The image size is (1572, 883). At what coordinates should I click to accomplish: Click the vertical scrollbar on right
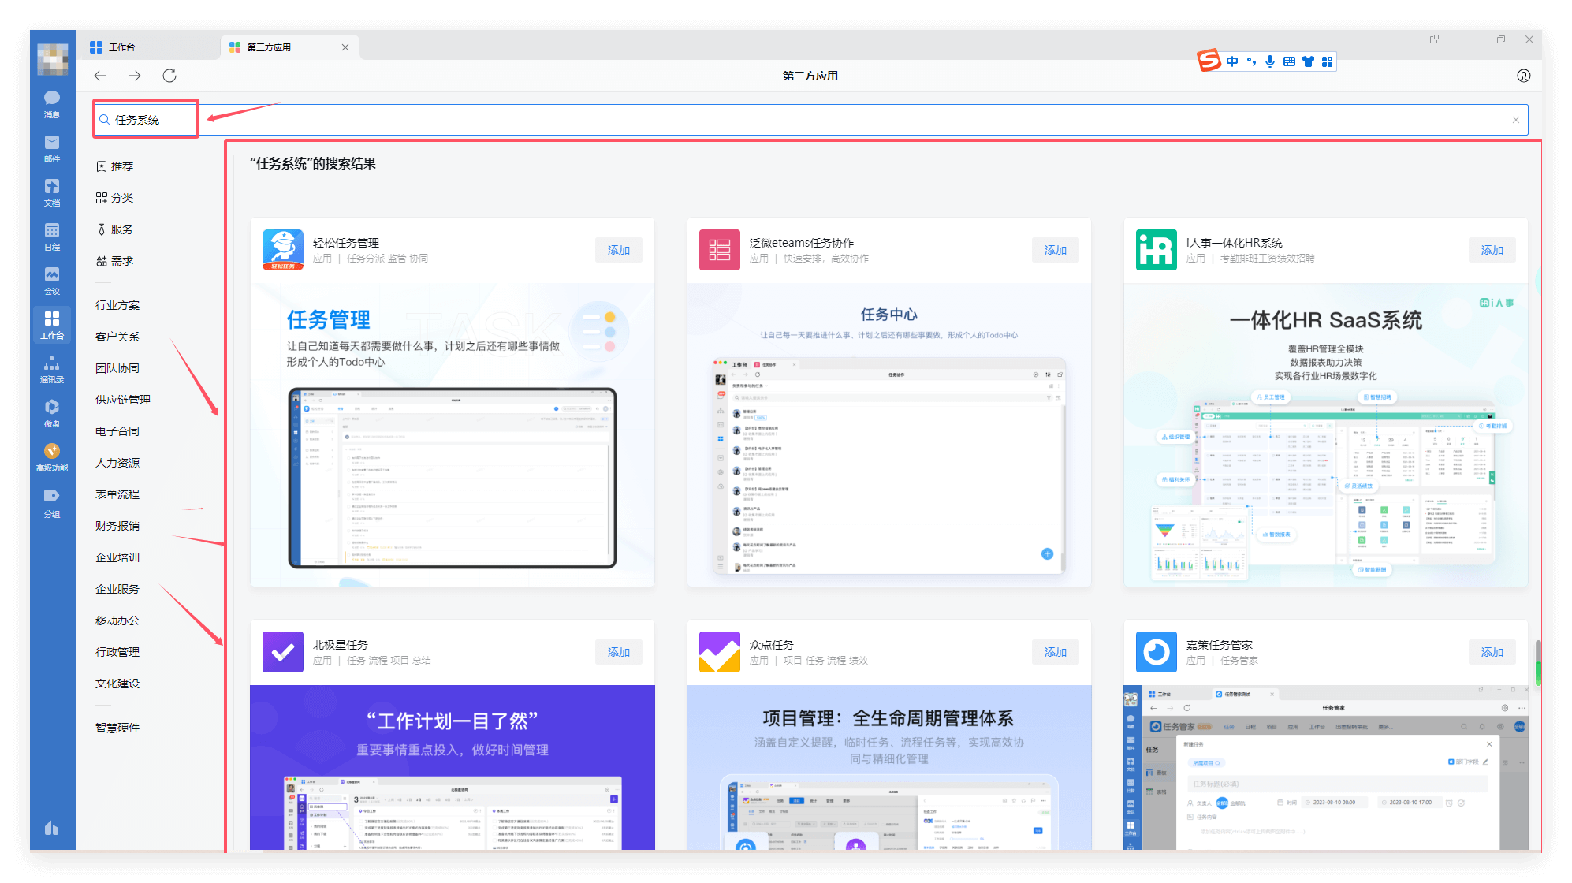(x=1538, y=662)
